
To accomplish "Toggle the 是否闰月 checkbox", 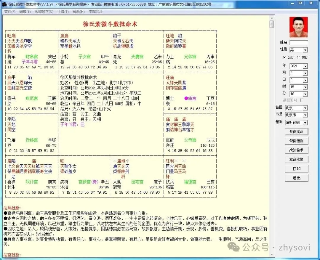I will [302, 100].
